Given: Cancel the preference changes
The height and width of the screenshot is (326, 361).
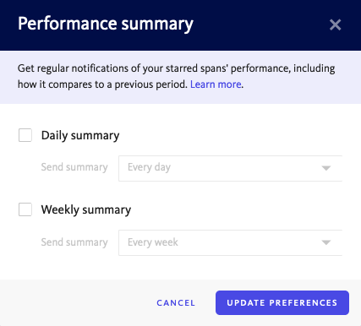Looking at the screenshot, I should 176,302.
